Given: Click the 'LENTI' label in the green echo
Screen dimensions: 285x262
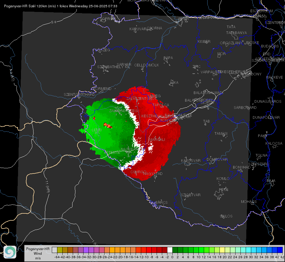Looking at the screenshot, I should 97,130.
